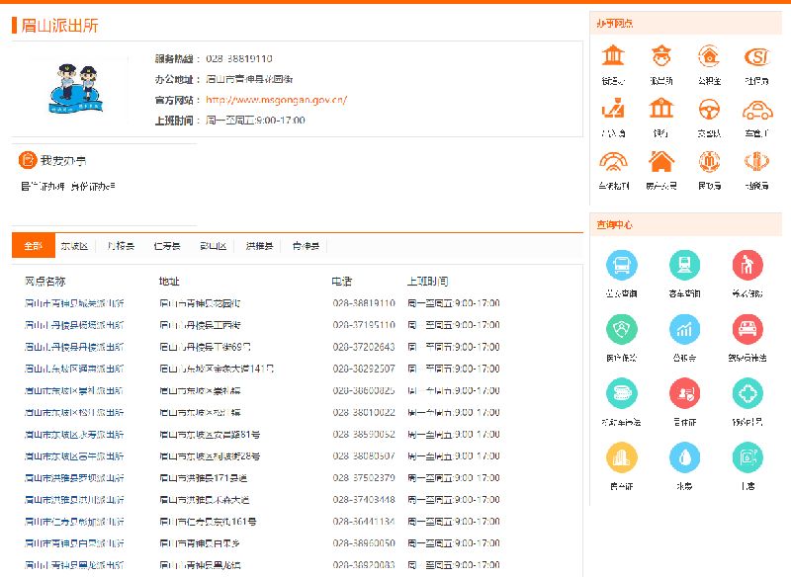Open the station link for phone 028-38819110
791x577 pixels.
coord(74,303)
